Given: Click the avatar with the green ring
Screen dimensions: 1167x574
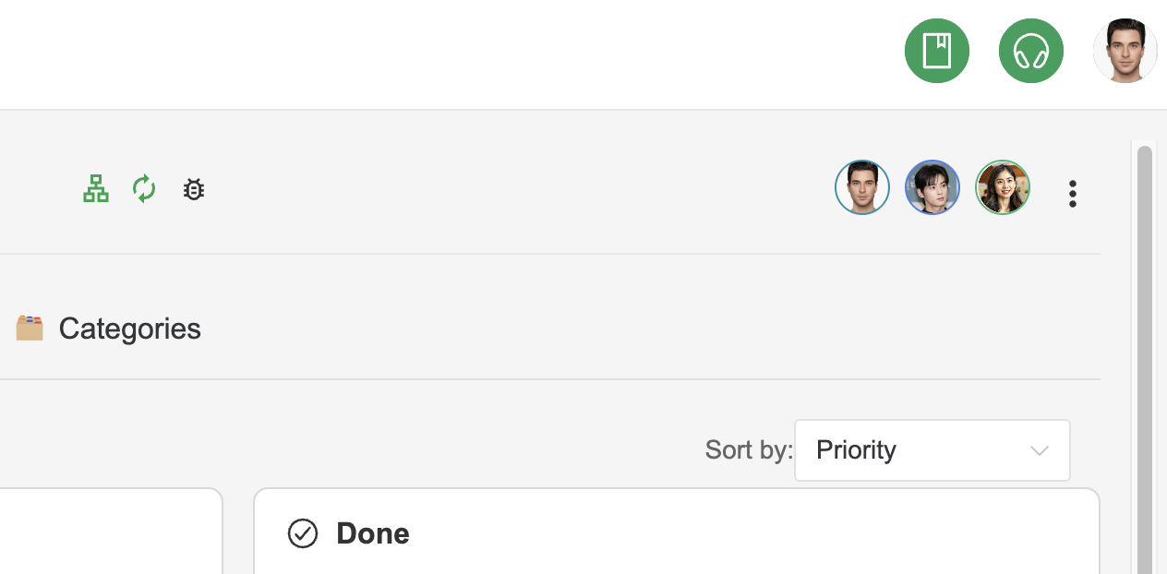Looking at the screenshot, I should (x=1002, y=186).
